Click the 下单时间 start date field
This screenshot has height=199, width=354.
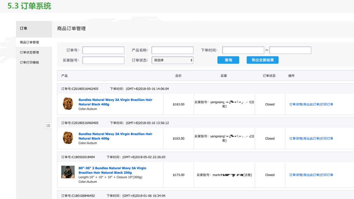pos(243,50)
